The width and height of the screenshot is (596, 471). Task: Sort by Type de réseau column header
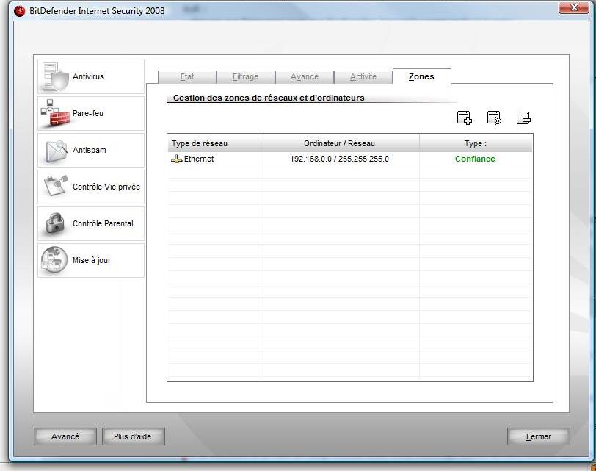point(214,143)
